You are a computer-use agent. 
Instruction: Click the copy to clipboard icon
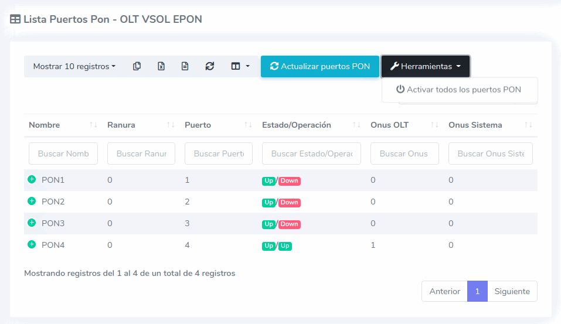tap(137, 66)
